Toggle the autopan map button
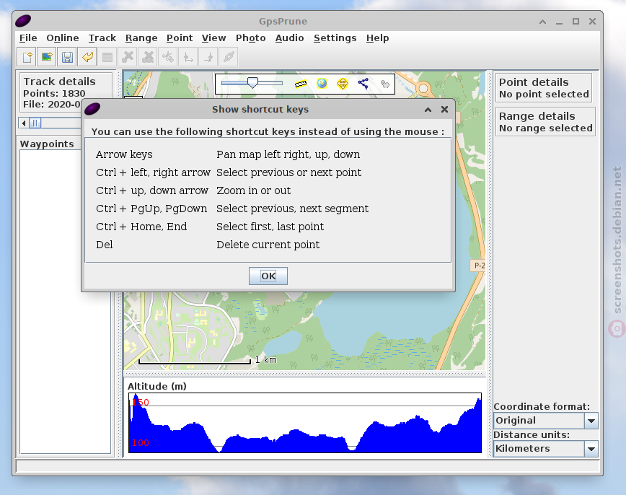626x495 pixels. 343,84
